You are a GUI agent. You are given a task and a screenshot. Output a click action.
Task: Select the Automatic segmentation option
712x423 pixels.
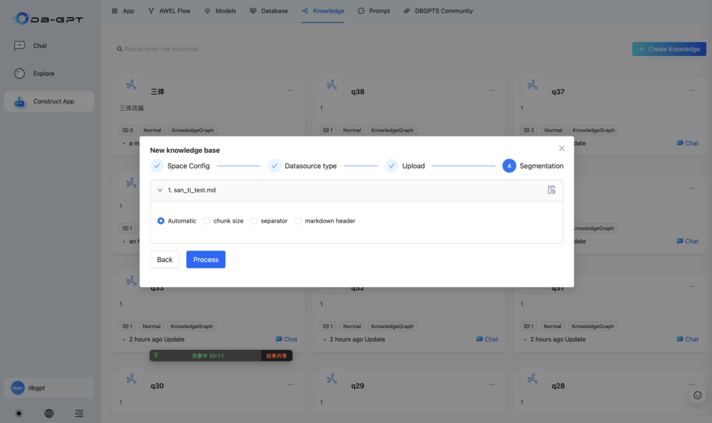click(x=177, y=221)
